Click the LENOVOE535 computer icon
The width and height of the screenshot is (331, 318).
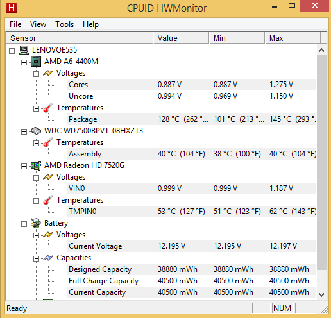(24, 50)
